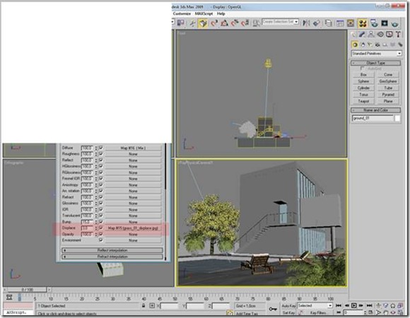
Task: Uncheck the Diffuse map checkbox
Action: (x=101, y=148)
